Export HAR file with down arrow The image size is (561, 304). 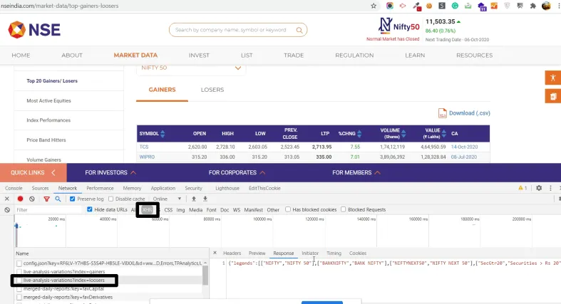[205, 199]
